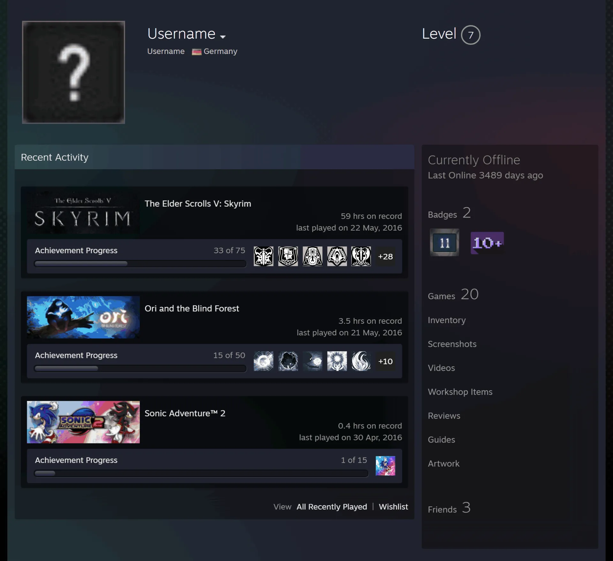
Task: Open the Inventory page
Action: (x=447, y=320)
